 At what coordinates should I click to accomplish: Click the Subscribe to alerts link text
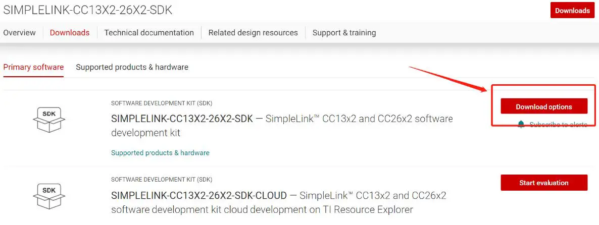point(558,125)
